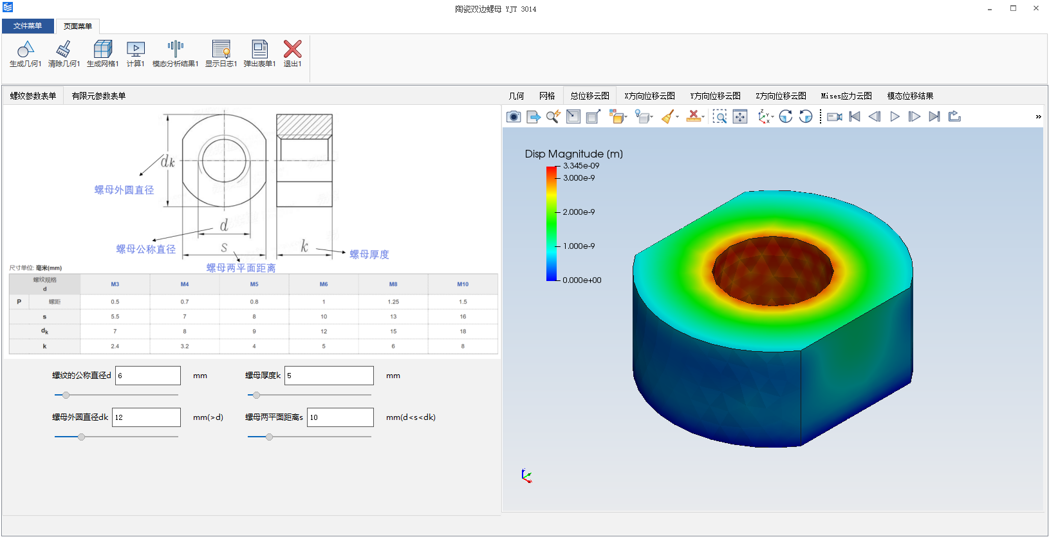Open the 模态位移结果 tab
Viewport: 1049px width, 537px height.
(x=911, y=96)
